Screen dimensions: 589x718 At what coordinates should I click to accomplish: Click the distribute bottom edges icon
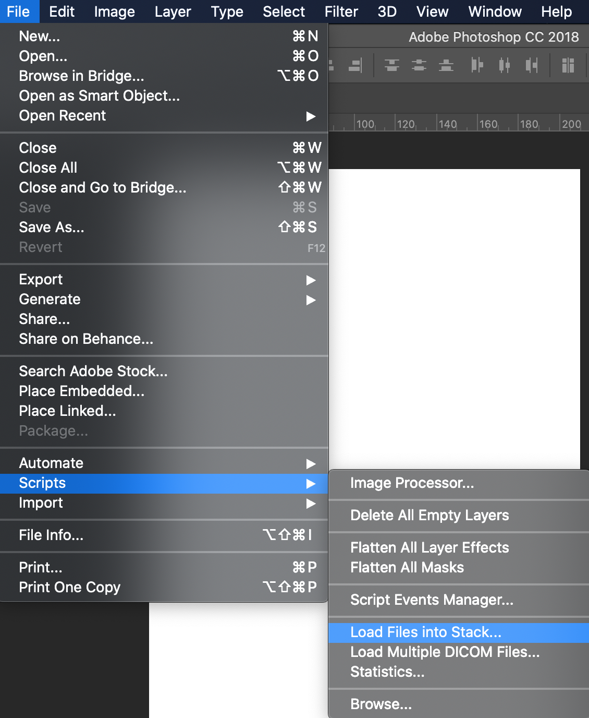coord(446,65)
